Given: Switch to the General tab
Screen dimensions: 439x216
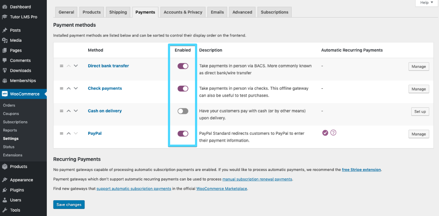Looking at the screenshot, I should coord(66,12).
